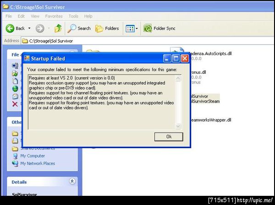The width and height of the screenshot is (275, 205).
Task: Click the Explorer title bar folder icon
Action: point(6,7)
